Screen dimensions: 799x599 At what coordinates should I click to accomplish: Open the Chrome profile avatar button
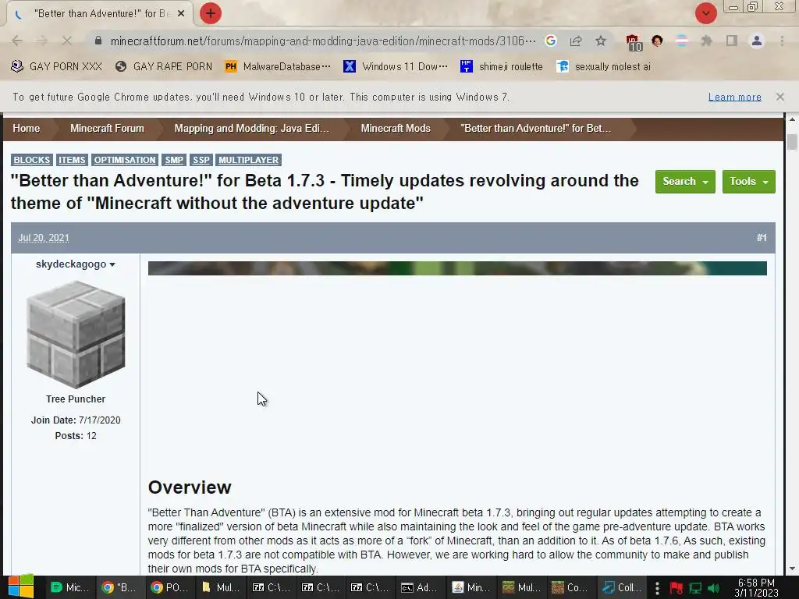[757, 41]
